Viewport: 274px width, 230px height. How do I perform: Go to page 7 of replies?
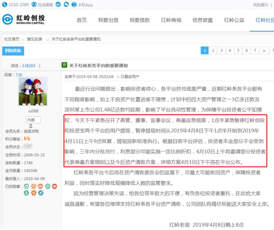point(255,50)
